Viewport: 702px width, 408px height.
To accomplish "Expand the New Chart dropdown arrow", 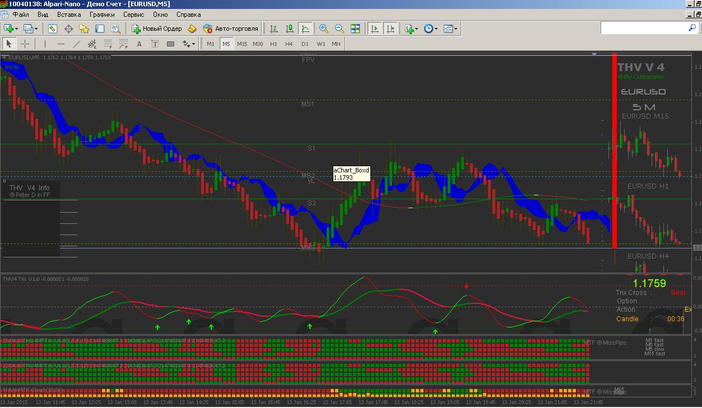I will 17,29.
